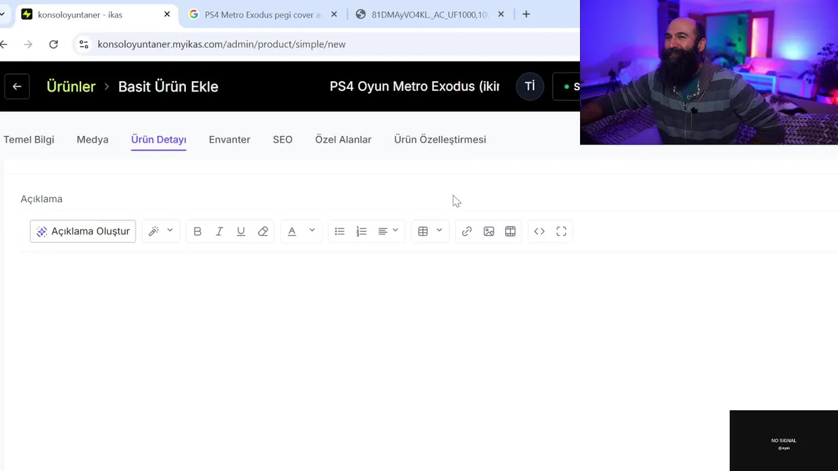Click the partially visible status button beside TI

click(x=567, y=86)
